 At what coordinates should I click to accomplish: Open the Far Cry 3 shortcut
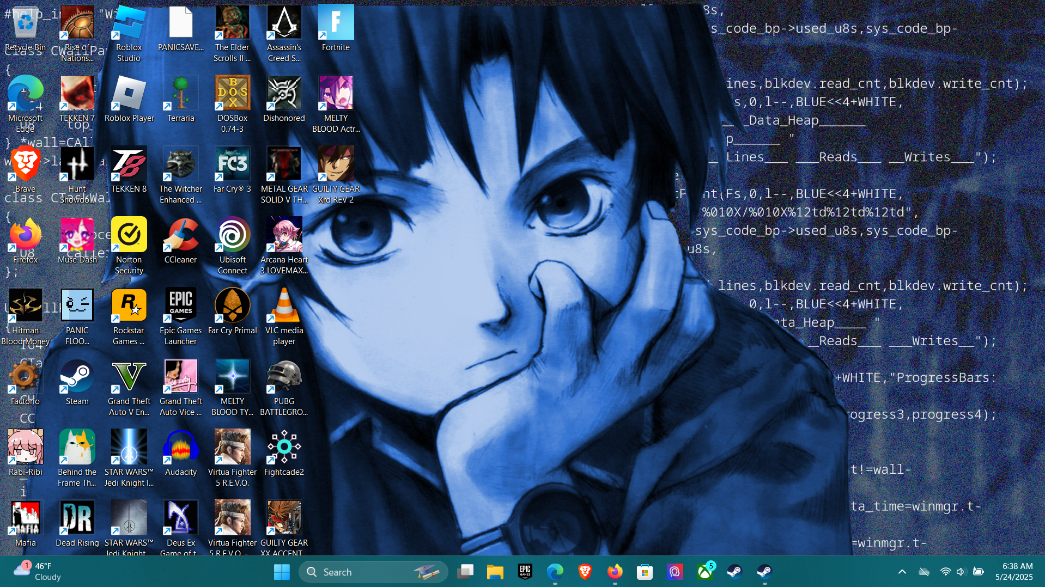click(x=232, y=170)
